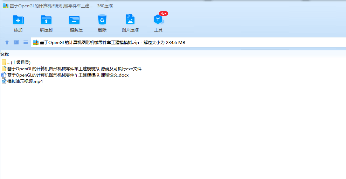Viewport: 346px width, 179px height.
Task: Open the 解压到 (Extract to) tool
Action: (46, 23)
